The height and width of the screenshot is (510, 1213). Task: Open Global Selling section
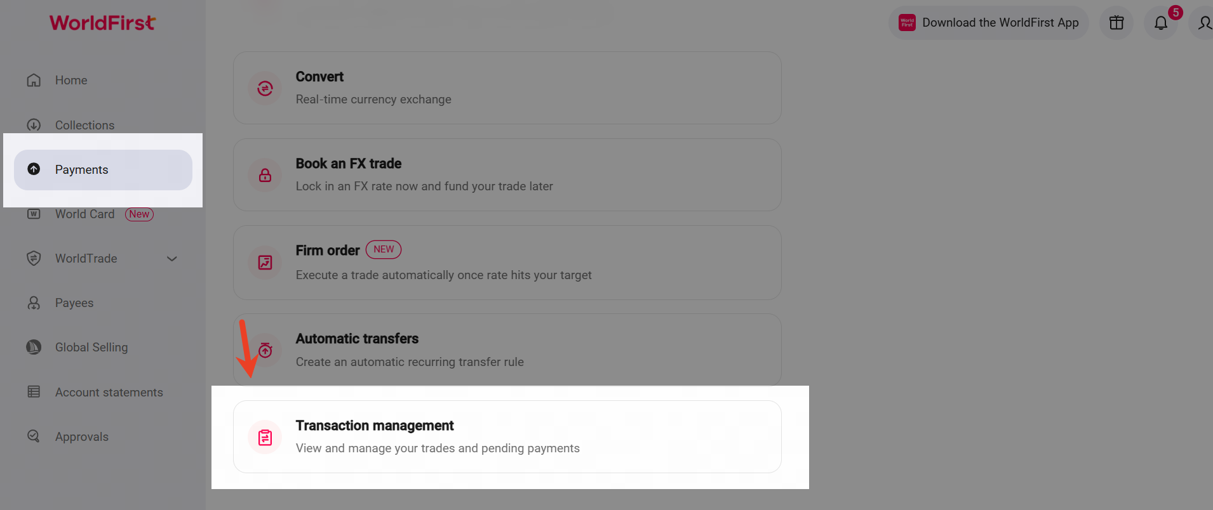(91, 348)
